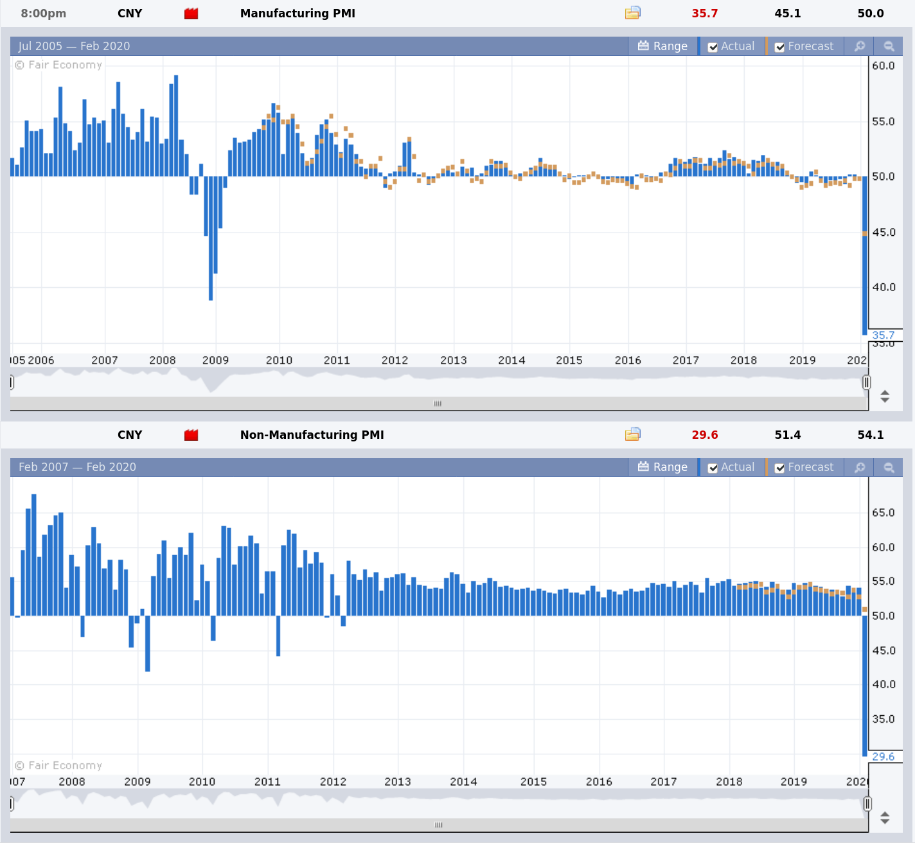This screenshot has width=915, height=843.
Task: Click the left range handle below the Non-Manufacturing chart
Action: [x=12, y=803]
